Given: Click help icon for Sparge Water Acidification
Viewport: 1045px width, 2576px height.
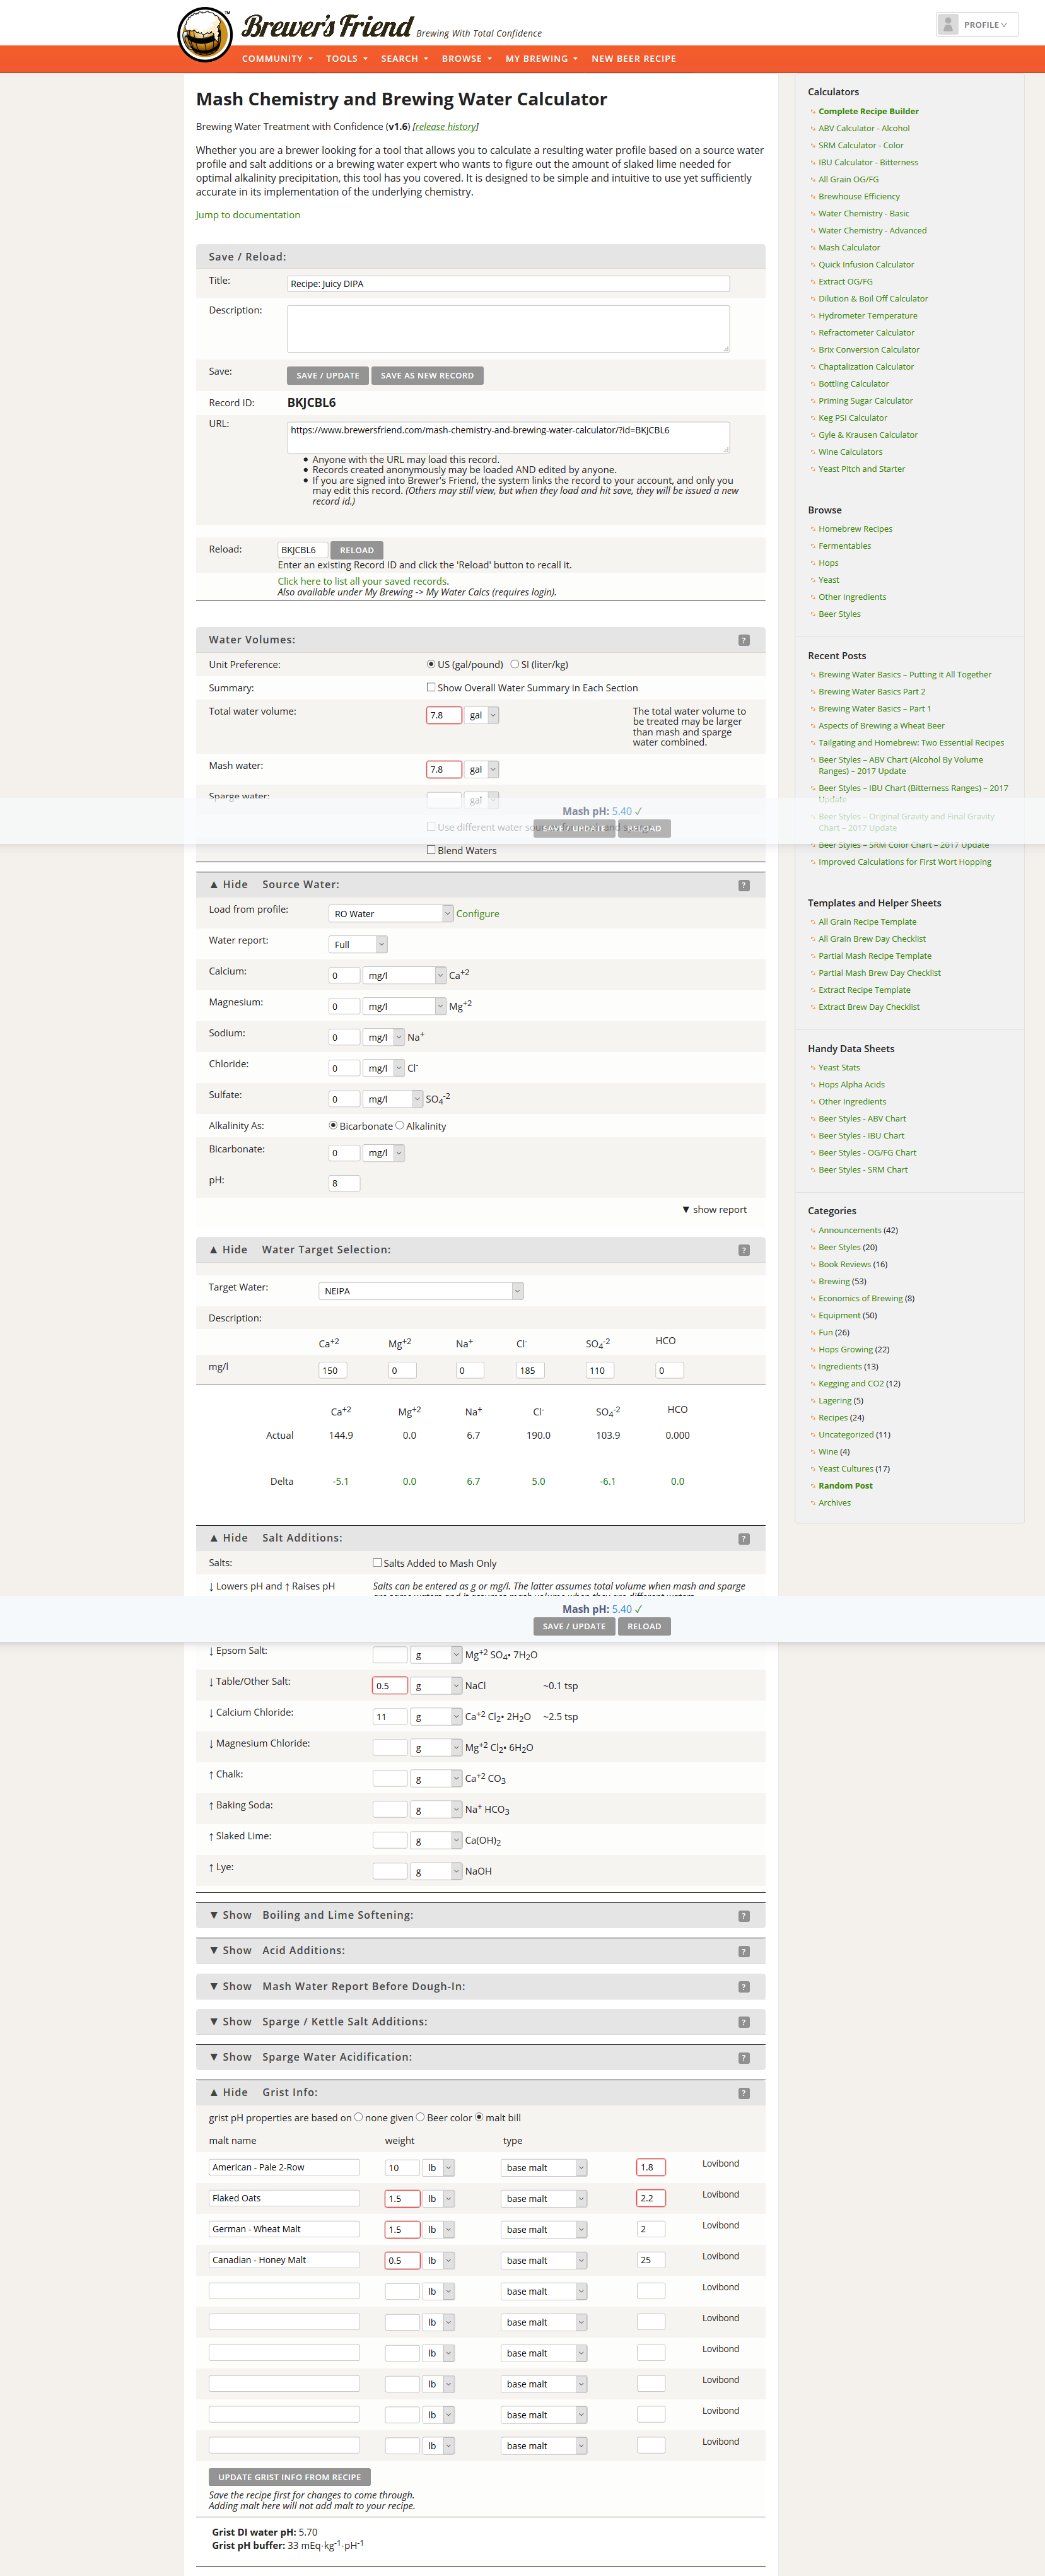Looking at the screenshot, I should (x=743, y=2058).
